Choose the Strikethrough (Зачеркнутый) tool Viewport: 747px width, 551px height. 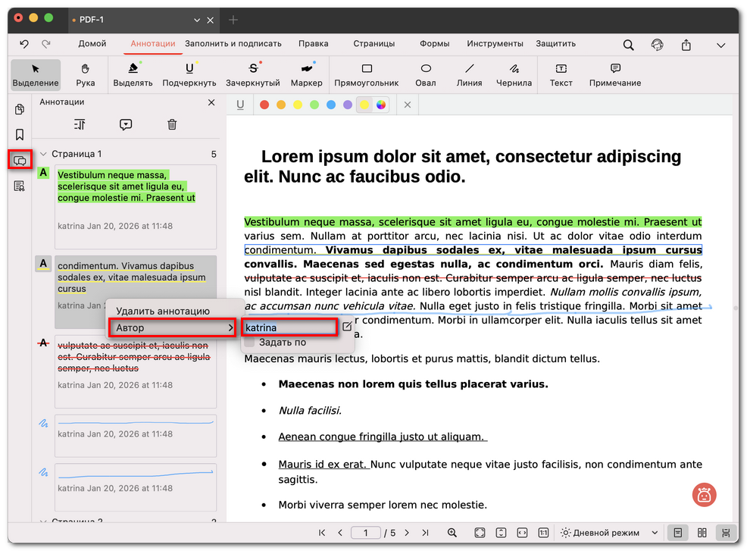point(252,74)
